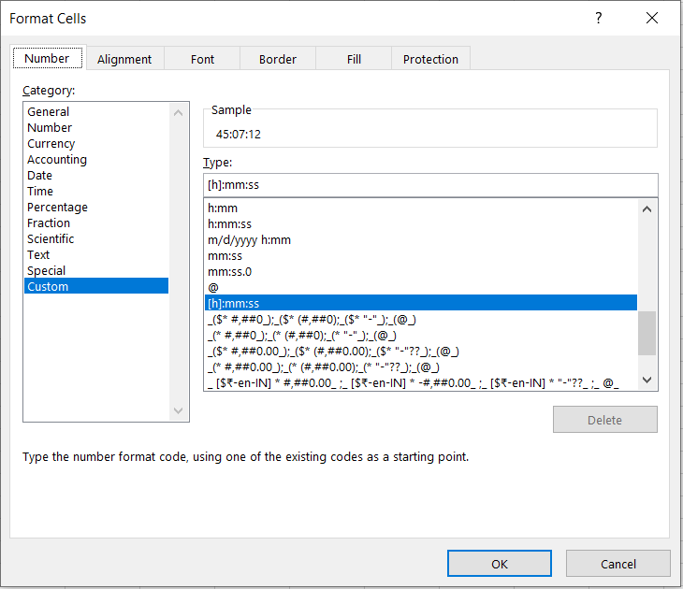Open the Protection tab
The width and height of the screenshot is (683, 589).
point(430,59)
